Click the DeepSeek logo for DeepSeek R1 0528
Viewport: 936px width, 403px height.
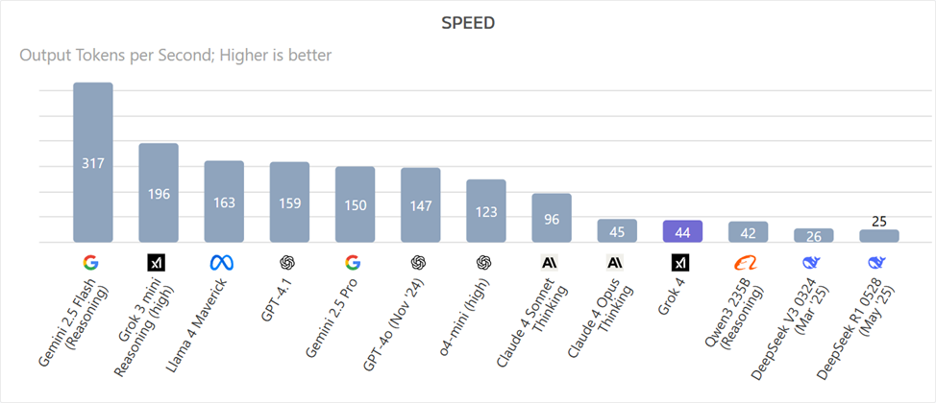pos(878,262)
